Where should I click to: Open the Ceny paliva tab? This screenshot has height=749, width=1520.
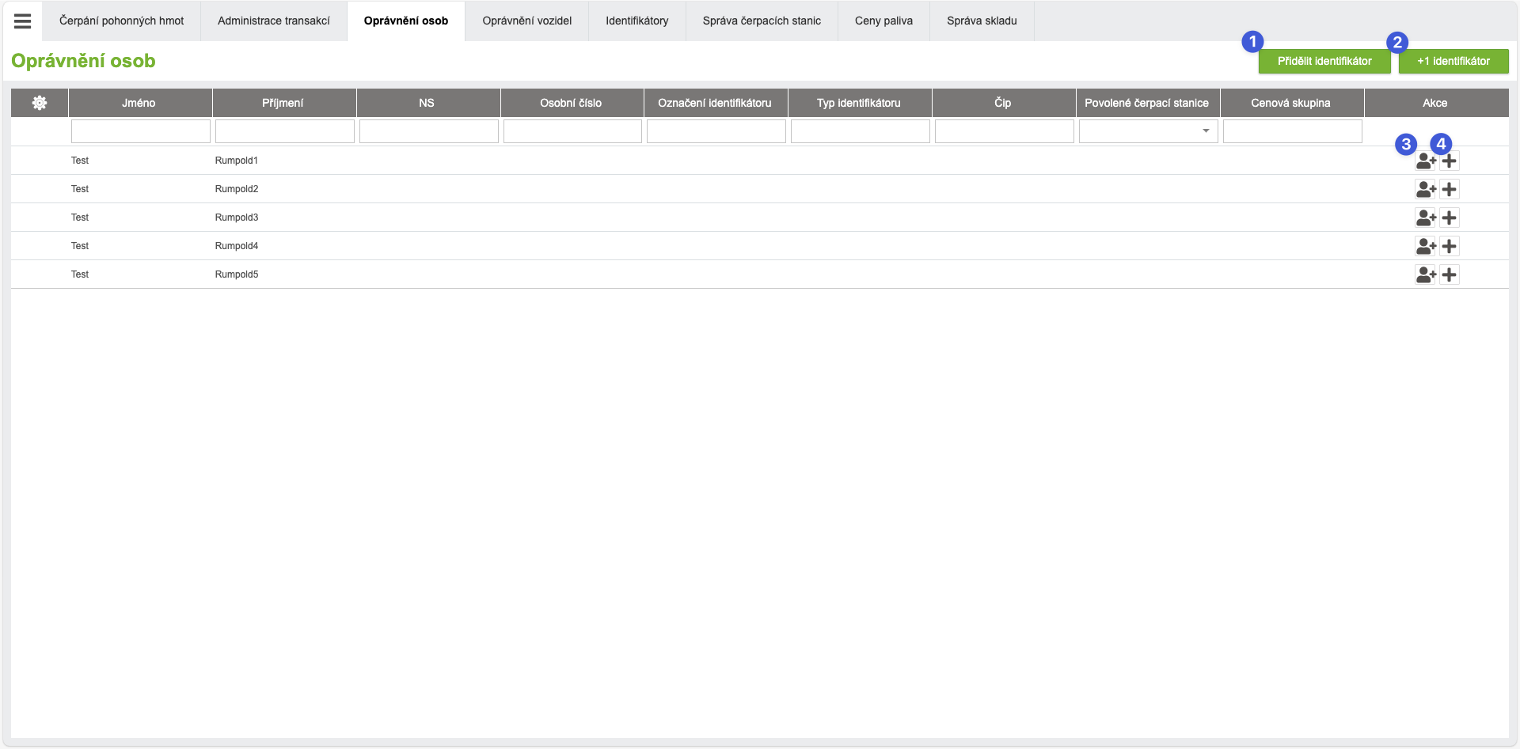pyautogui.click(x=883, y=21)
